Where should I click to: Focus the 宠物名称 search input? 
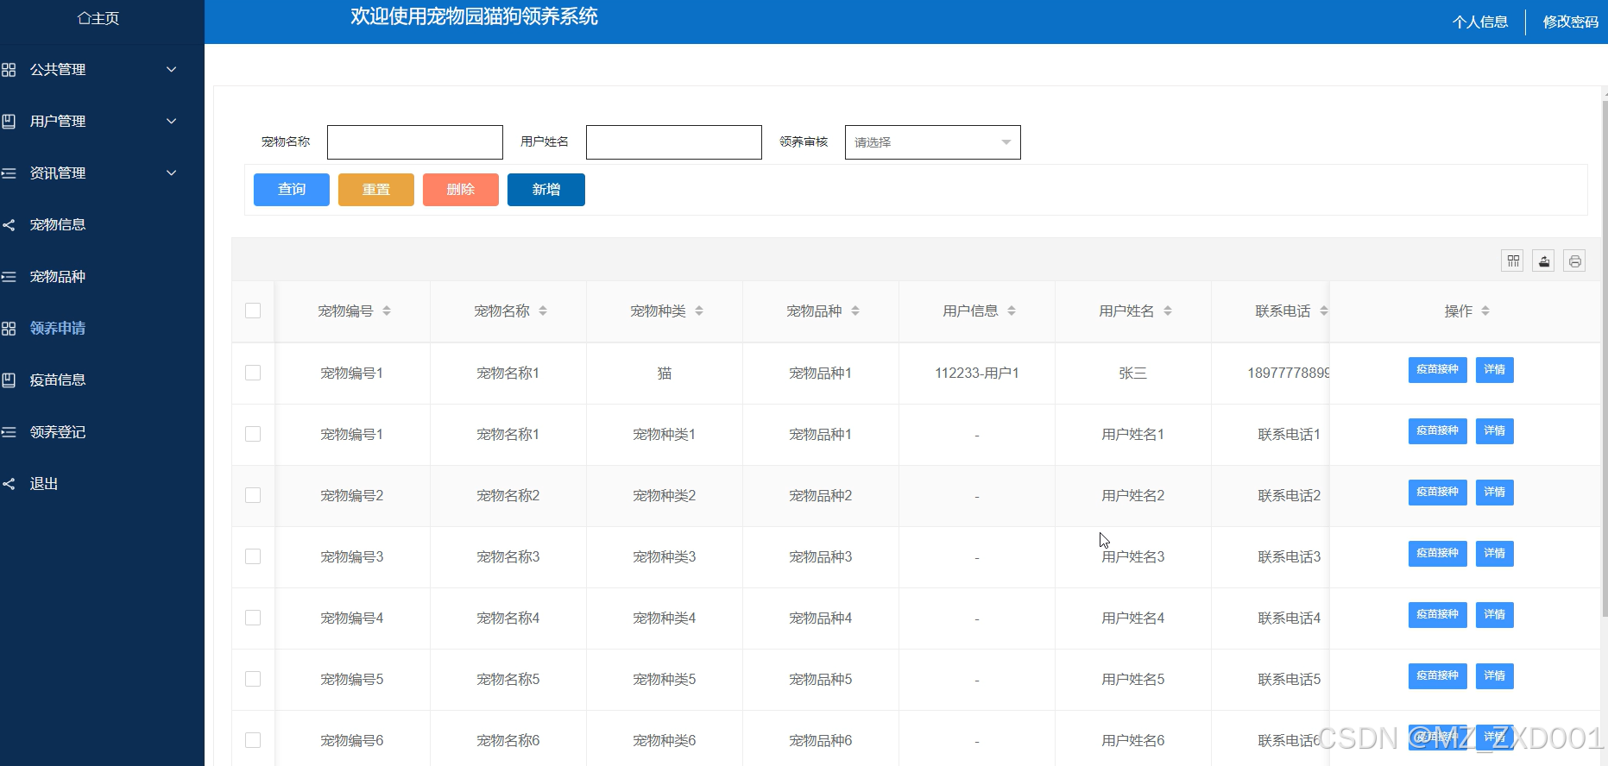click(x=415, y=142)
